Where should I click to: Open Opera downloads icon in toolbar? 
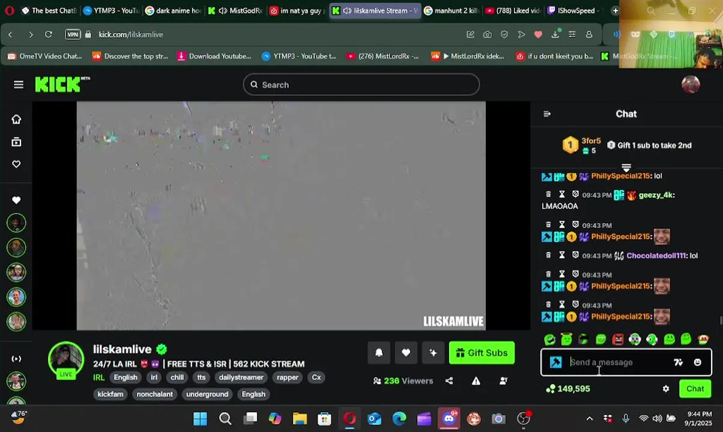tap(555, 34)
